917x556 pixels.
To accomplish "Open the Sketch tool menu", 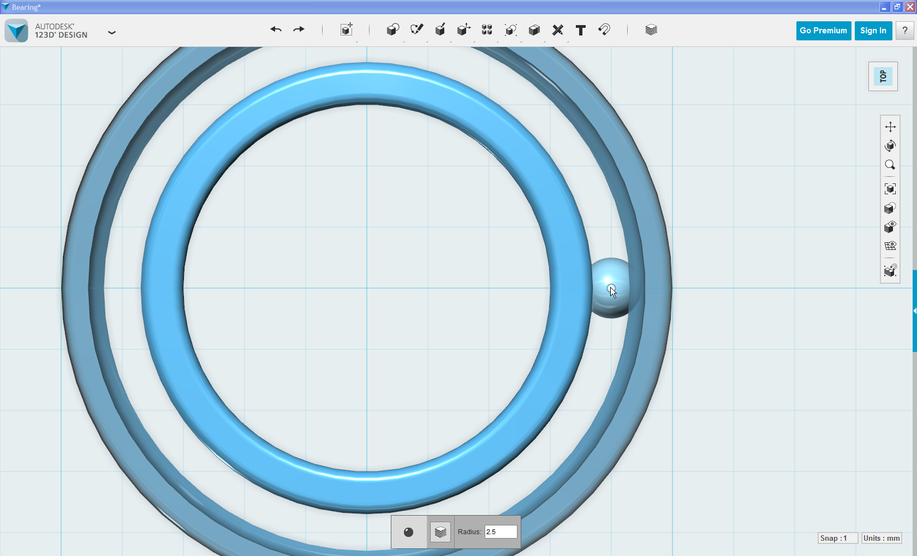I will click(x=417, y=30).
